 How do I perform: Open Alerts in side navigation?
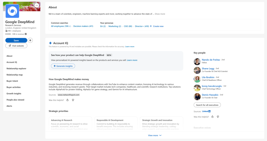pyautogui.click(x=9, y=106)
